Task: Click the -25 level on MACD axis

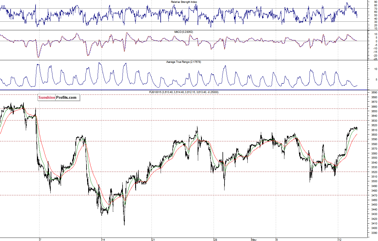Action: (375, 59)
